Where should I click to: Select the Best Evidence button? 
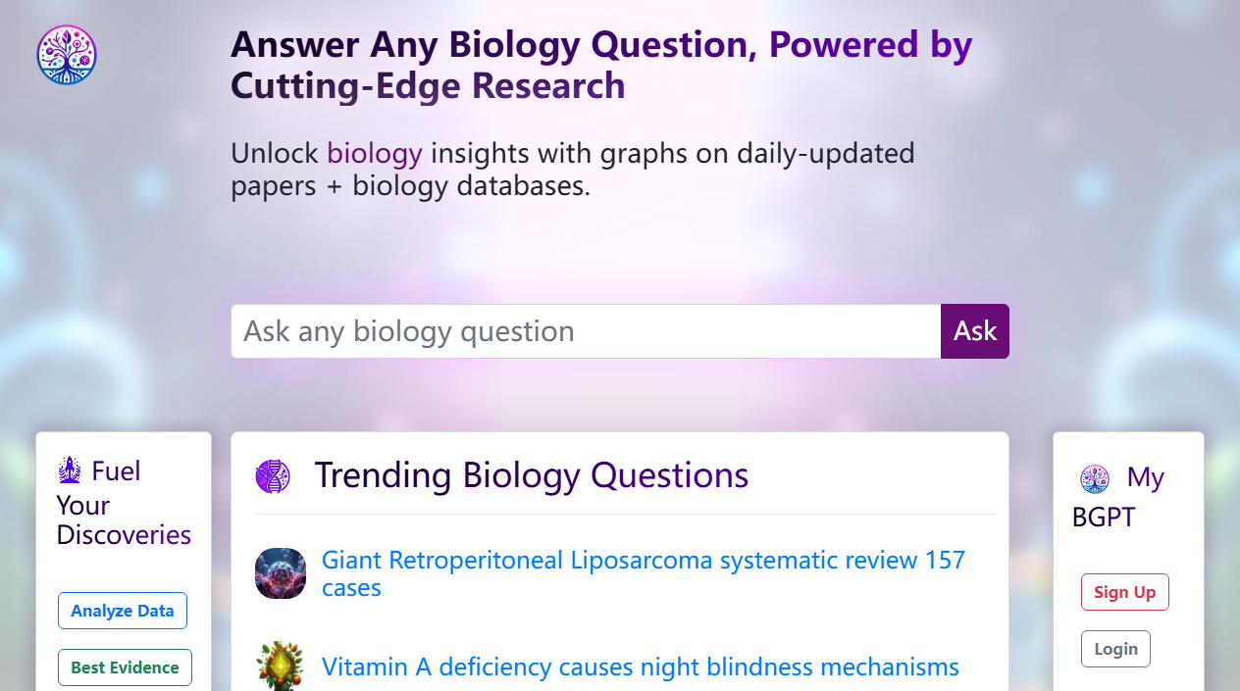pyautogui.click(x=125, y=666)
